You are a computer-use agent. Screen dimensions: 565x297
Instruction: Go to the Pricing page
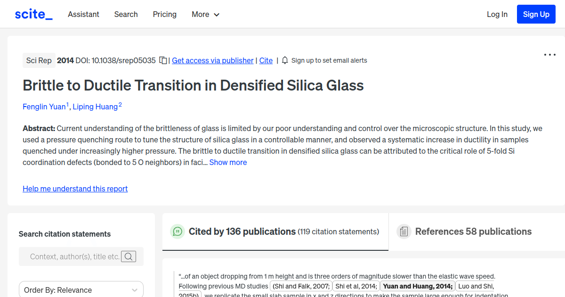pos(164,15)
